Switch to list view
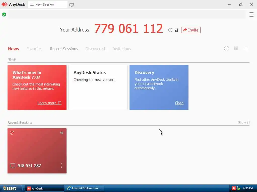The width and height of the screenshot is (257, 192). 245,48
